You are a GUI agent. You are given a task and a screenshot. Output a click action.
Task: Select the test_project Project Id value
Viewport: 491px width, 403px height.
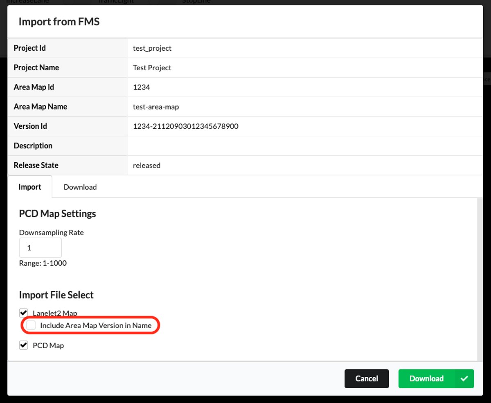tap(152, 48)
